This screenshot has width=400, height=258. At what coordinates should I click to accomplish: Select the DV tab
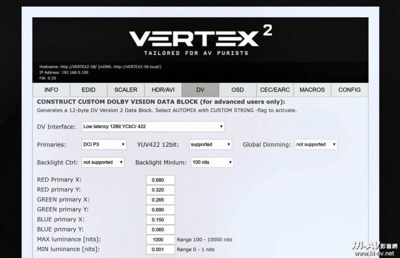[200, 90]
